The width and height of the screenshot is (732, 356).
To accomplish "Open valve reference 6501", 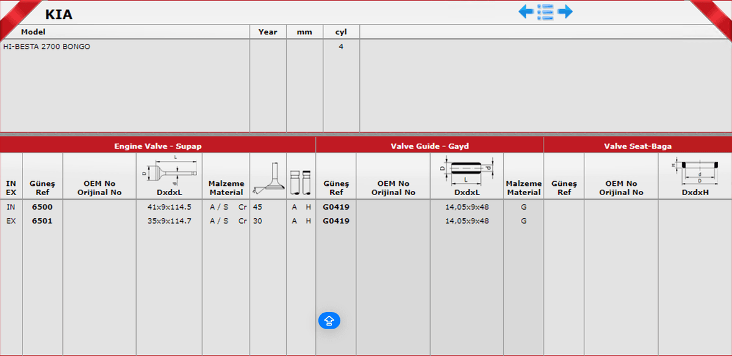I will [42, 221].
